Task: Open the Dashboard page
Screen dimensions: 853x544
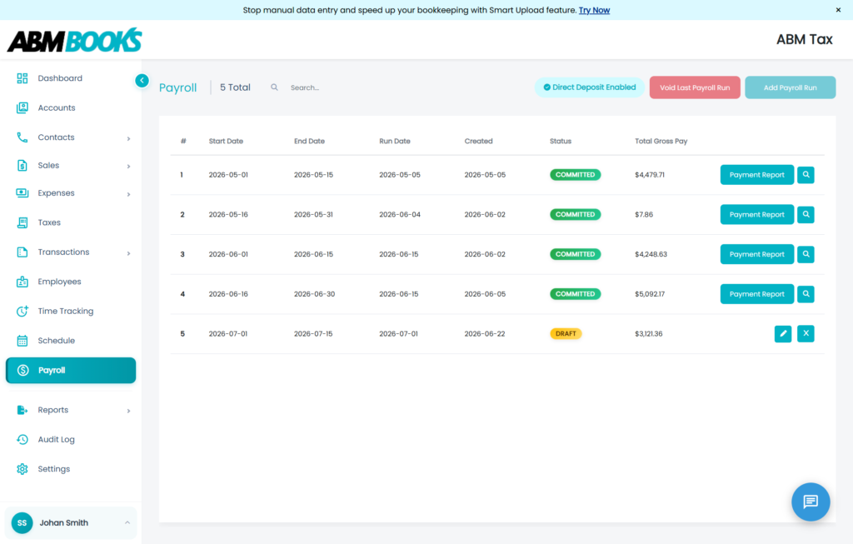Action: click(x=60, y=78)
